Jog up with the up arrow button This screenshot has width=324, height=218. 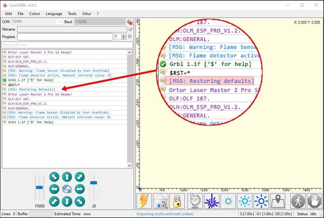67,177
